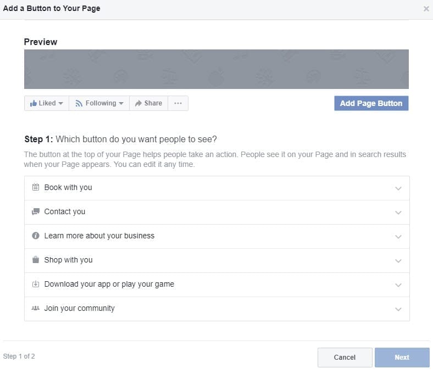The width and height of the screenshot is (433, 374).
Task: Click the Add Page Button in the preview
Action: (x=371, y=103)
